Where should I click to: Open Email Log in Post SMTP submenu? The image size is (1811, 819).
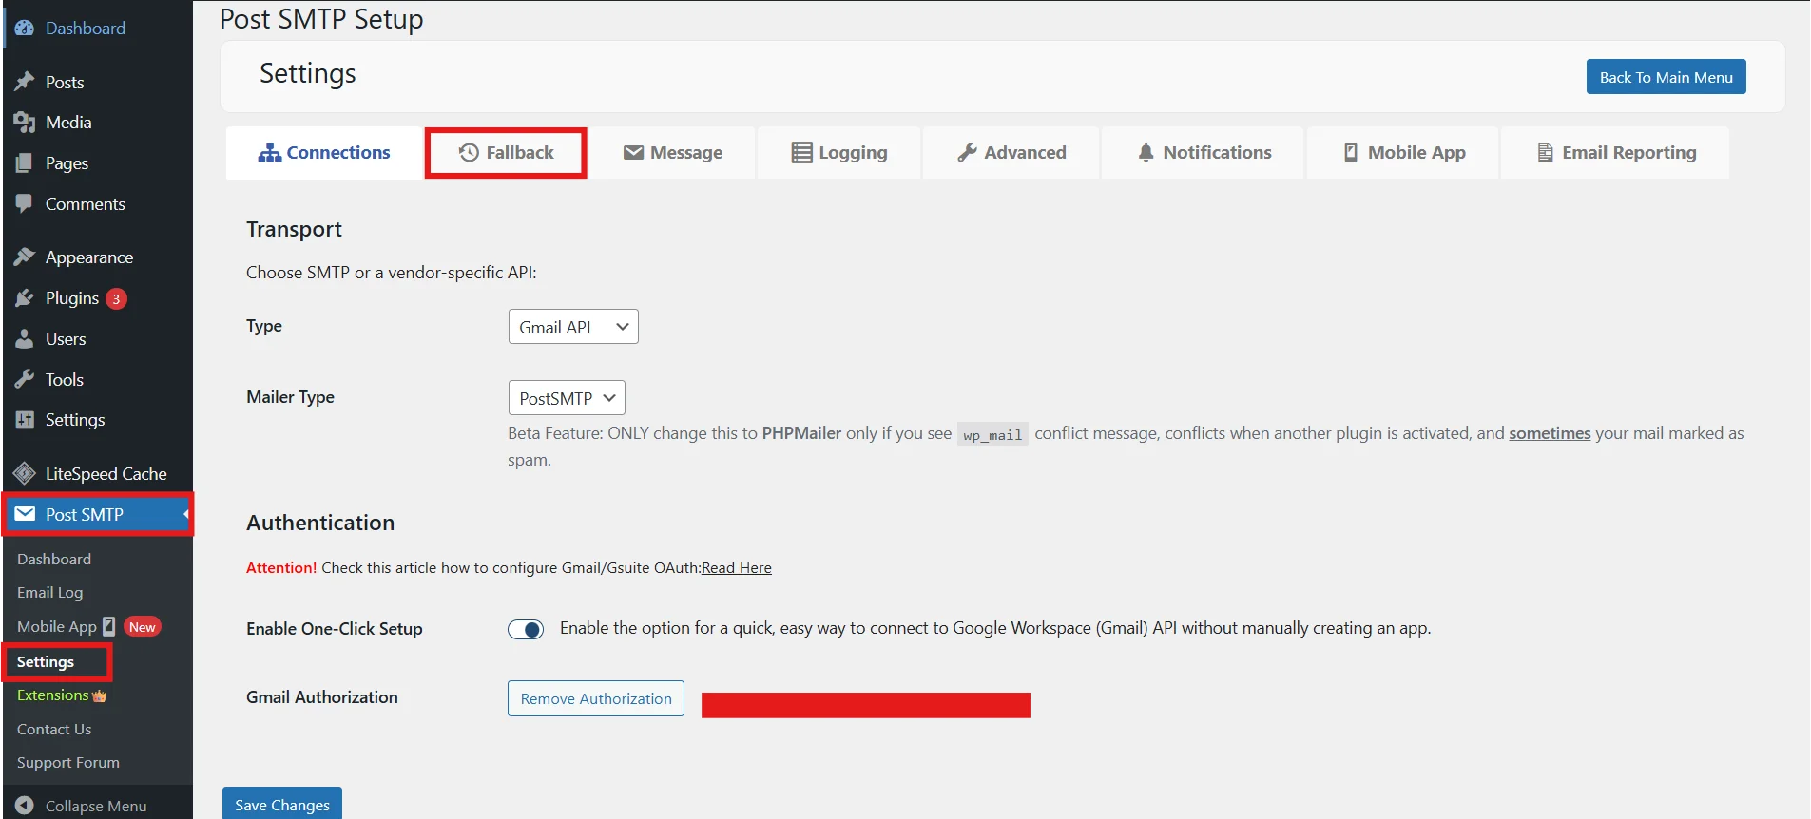(x=49, y=593)
